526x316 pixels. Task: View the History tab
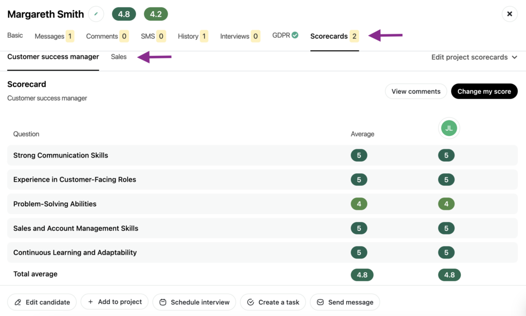[x=189, y=36]
